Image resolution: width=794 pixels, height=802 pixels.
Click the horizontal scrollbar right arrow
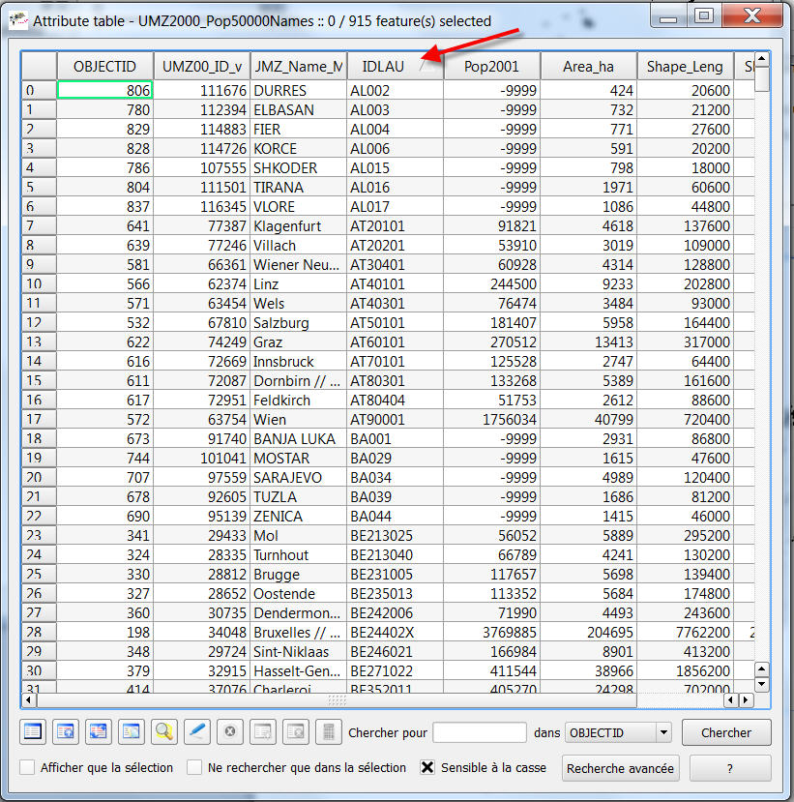click(x=746, y=699)
